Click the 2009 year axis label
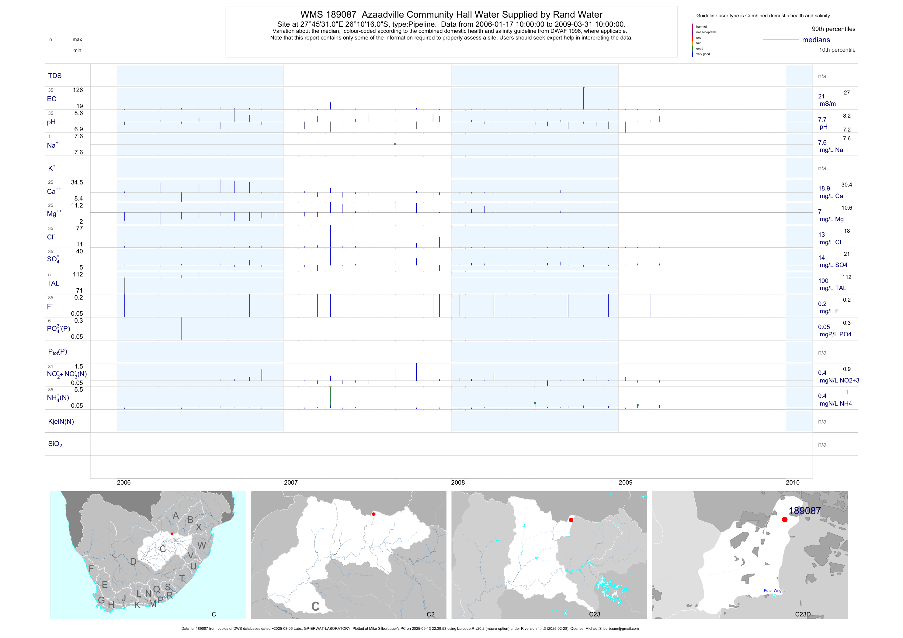This screenshot has height=638, width=903. (625, 482)
